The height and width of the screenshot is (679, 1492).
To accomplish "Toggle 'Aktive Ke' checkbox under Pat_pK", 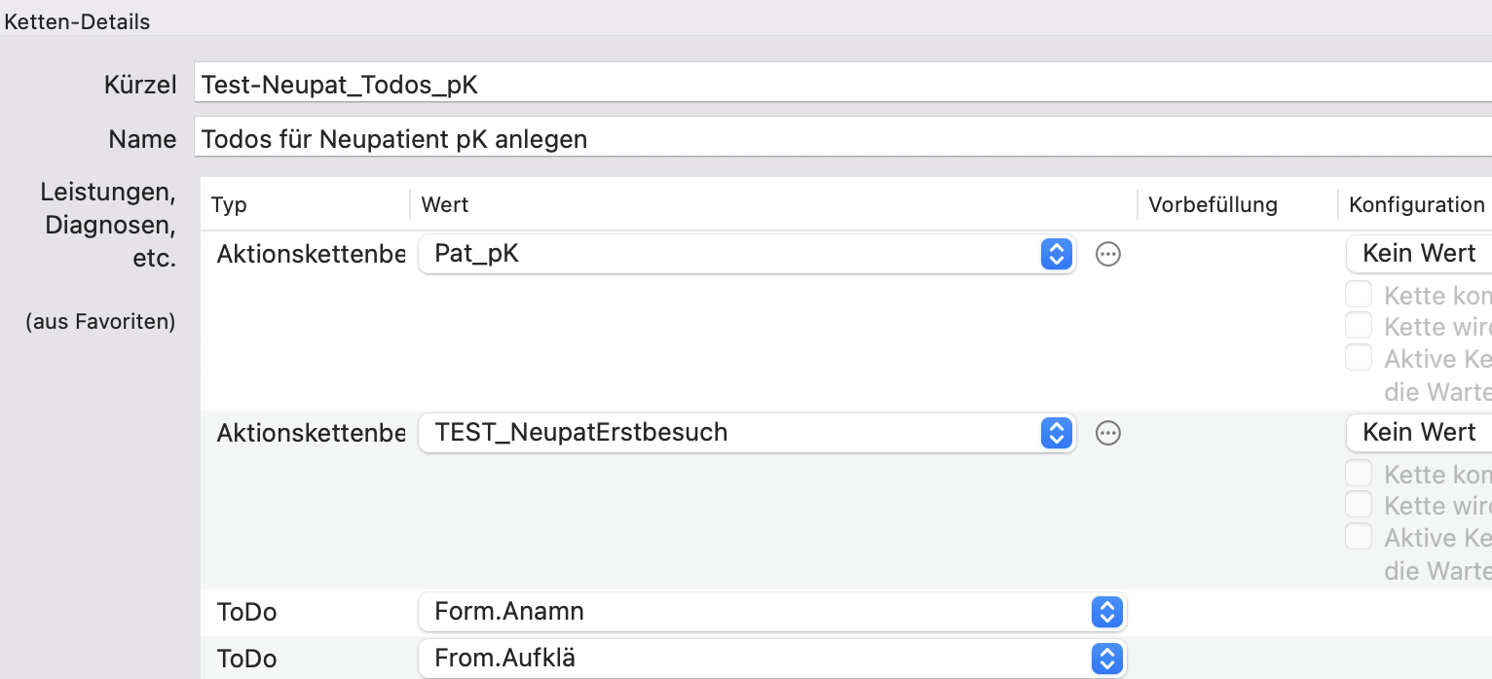I will coord(1359,357).
